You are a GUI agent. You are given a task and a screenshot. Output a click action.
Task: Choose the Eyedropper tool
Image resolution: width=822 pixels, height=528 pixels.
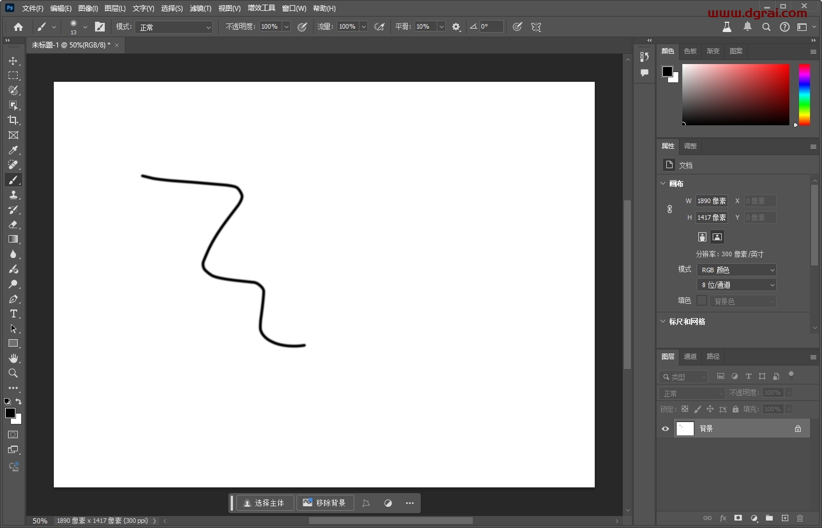(13, 150)
